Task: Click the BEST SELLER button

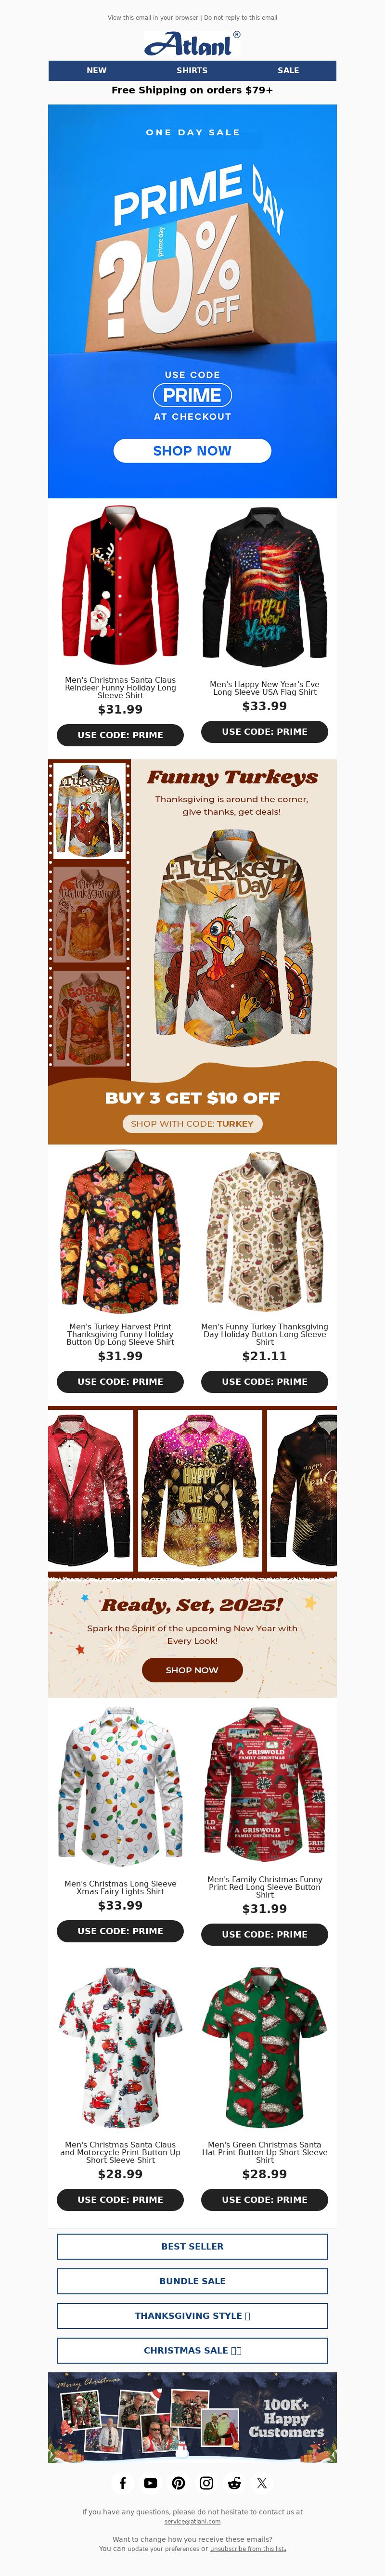Action: pyautogui.click(x=192, y=2246)
